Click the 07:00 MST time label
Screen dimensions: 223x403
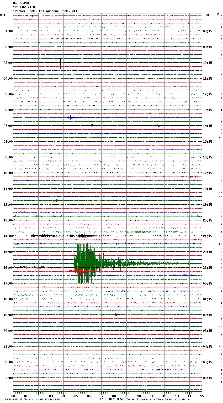tap(8, 126)
